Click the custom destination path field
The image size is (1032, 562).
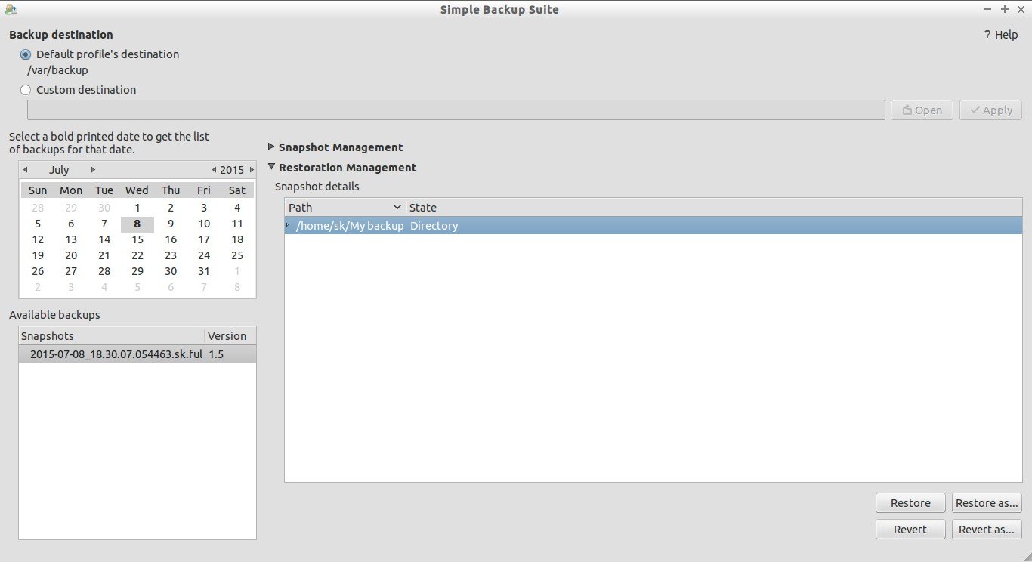click(456, 110)
